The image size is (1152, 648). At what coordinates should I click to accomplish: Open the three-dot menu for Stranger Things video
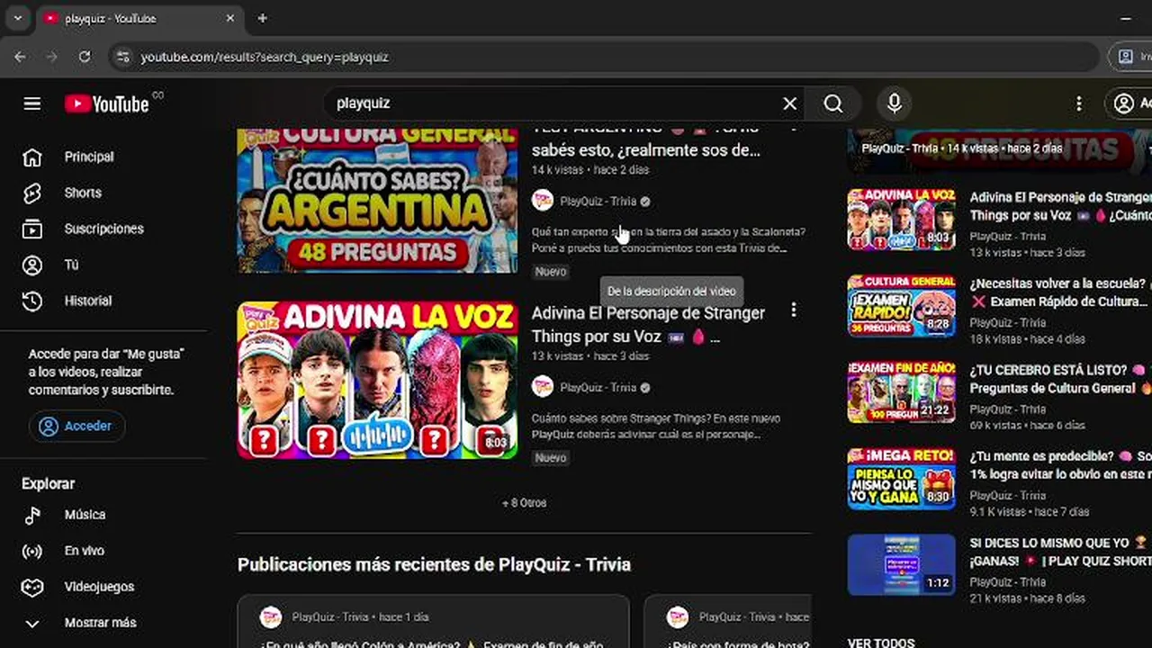(793, 310)
